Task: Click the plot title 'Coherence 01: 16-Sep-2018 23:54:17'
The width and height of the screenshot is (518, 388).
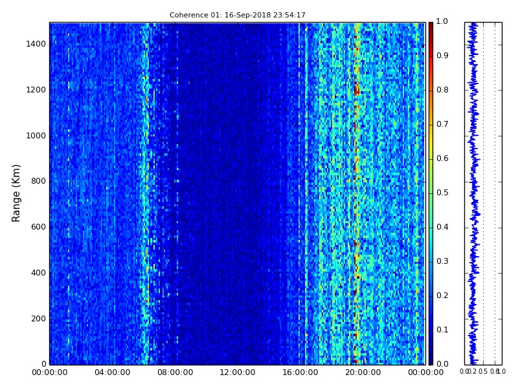Action: 237,15
